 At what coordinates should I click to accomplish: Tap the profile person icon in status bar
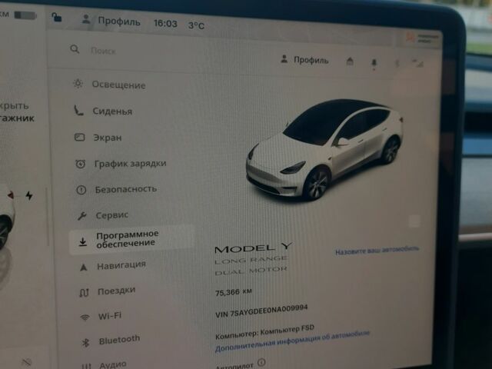coord(85,18)
